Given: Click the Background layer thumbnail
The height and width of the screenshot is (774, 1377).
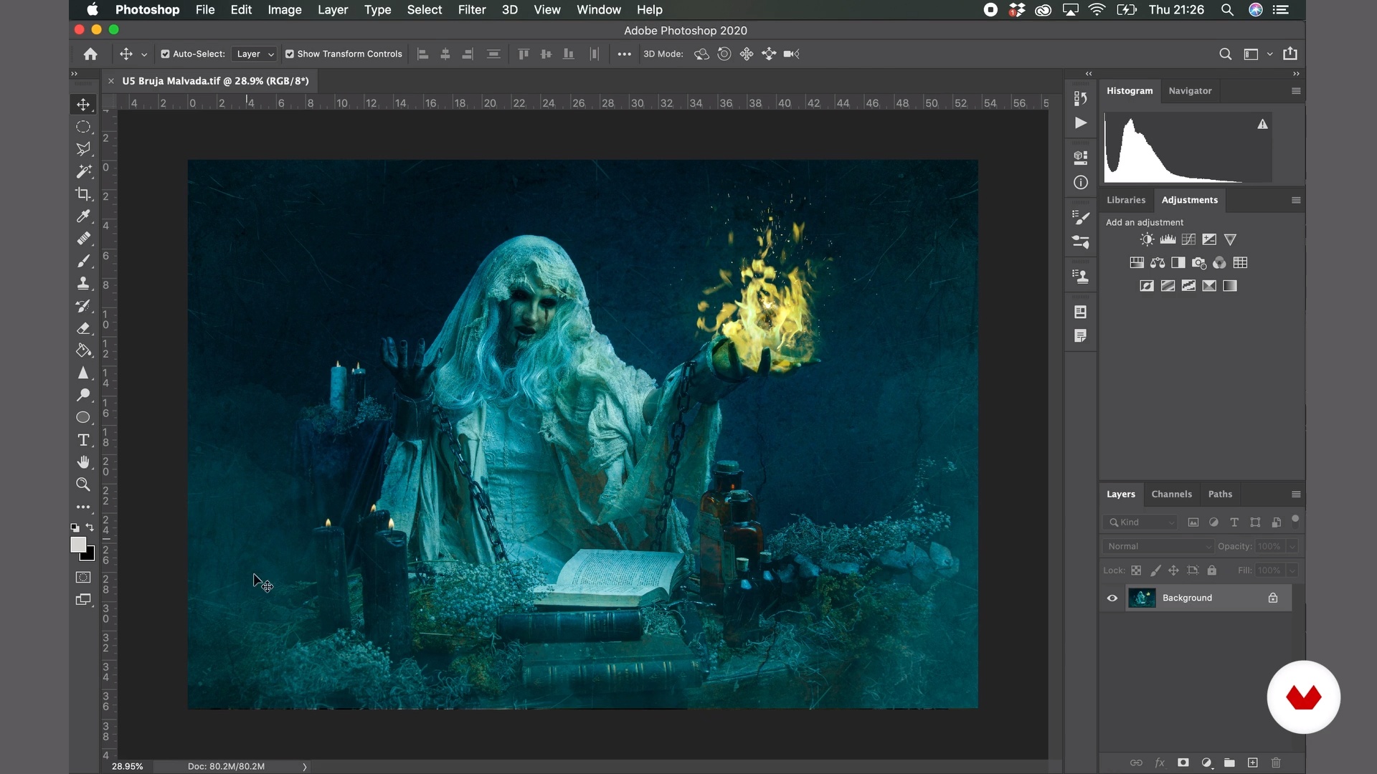Looking at the screenshot, I should pyautogui.click(x=1142, y=598).
